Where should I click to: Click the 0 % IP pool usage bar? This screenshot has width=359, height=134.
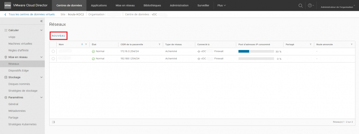click(x=256, y=59)
